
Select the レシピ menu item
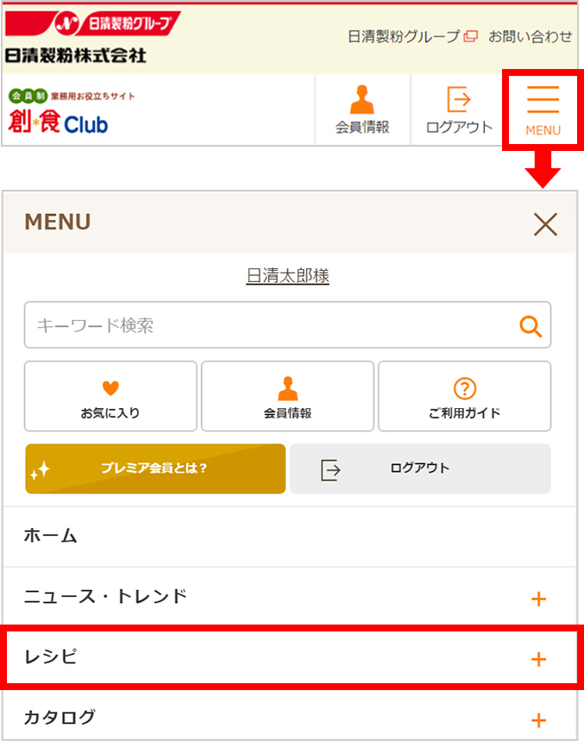290,657
